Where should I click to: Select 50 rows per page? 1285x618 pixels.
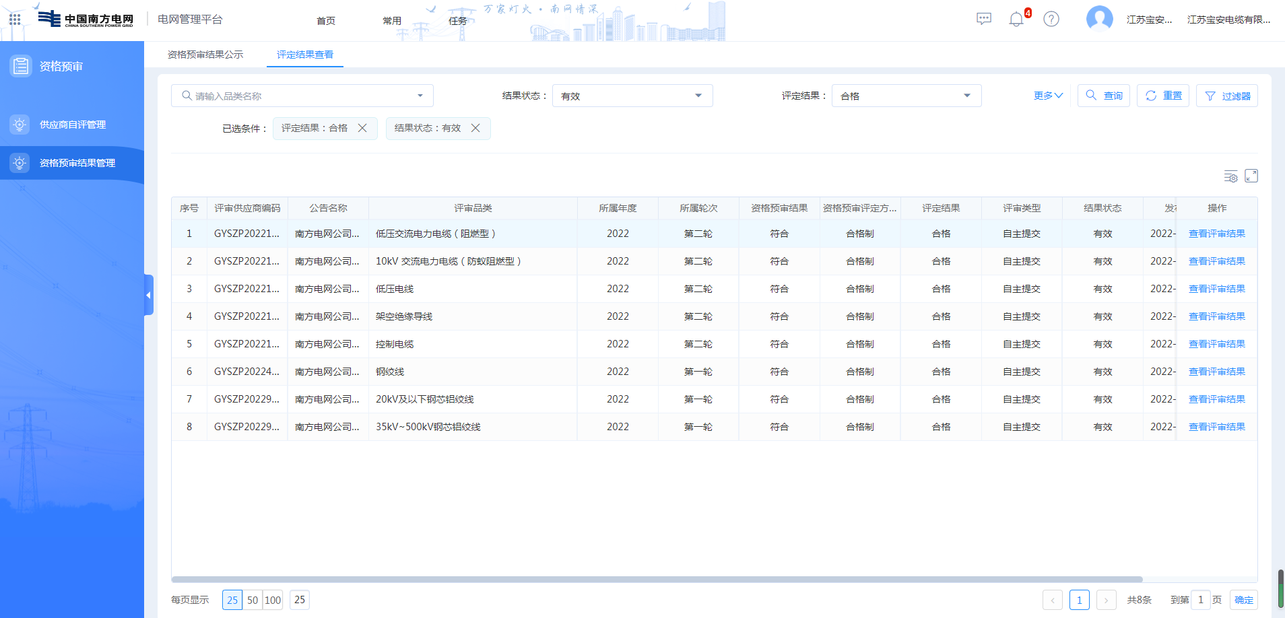(x=253, y=600)
